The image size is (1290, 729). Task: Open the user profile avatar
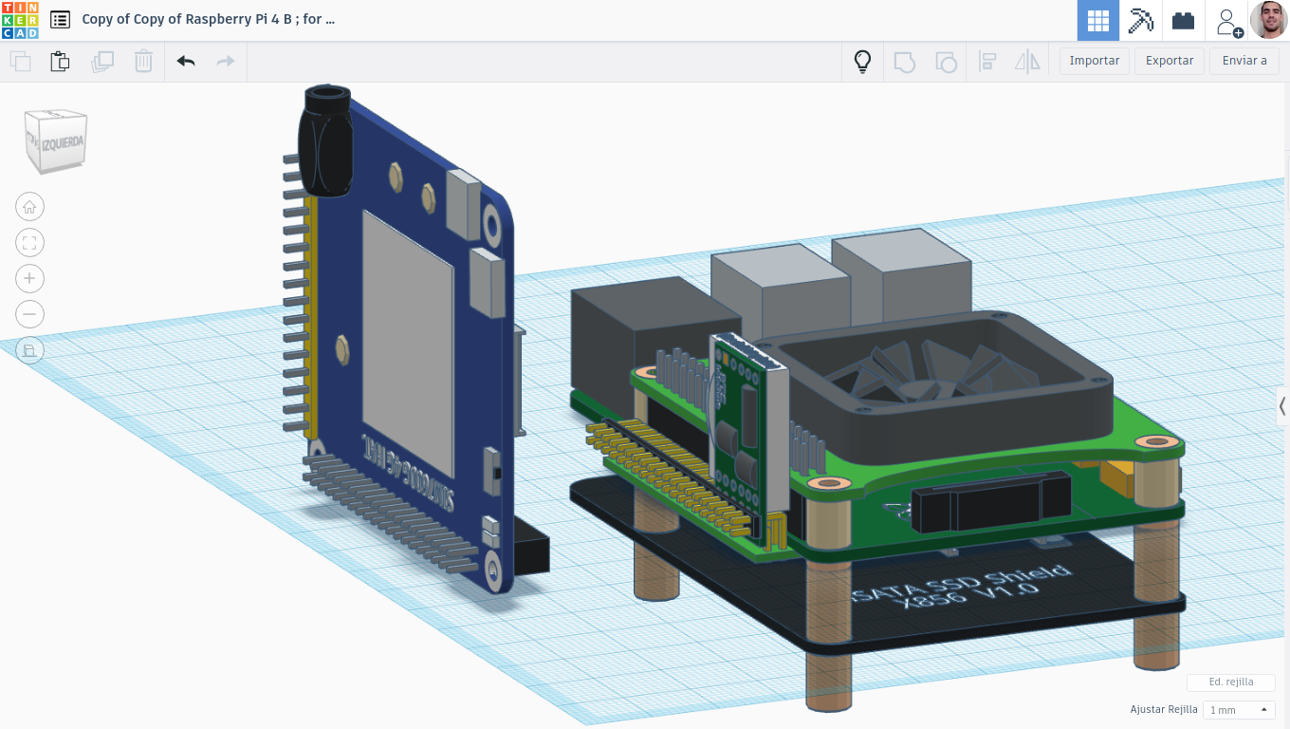(1268, 20)
